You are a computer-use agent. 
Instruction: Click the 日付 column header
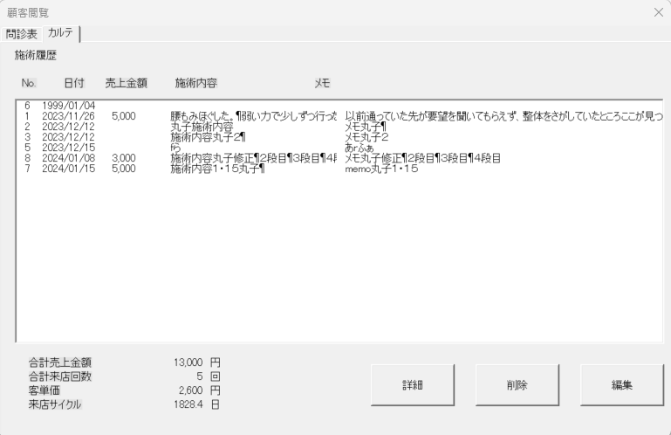pyautogui.click(x=74, y=83)
